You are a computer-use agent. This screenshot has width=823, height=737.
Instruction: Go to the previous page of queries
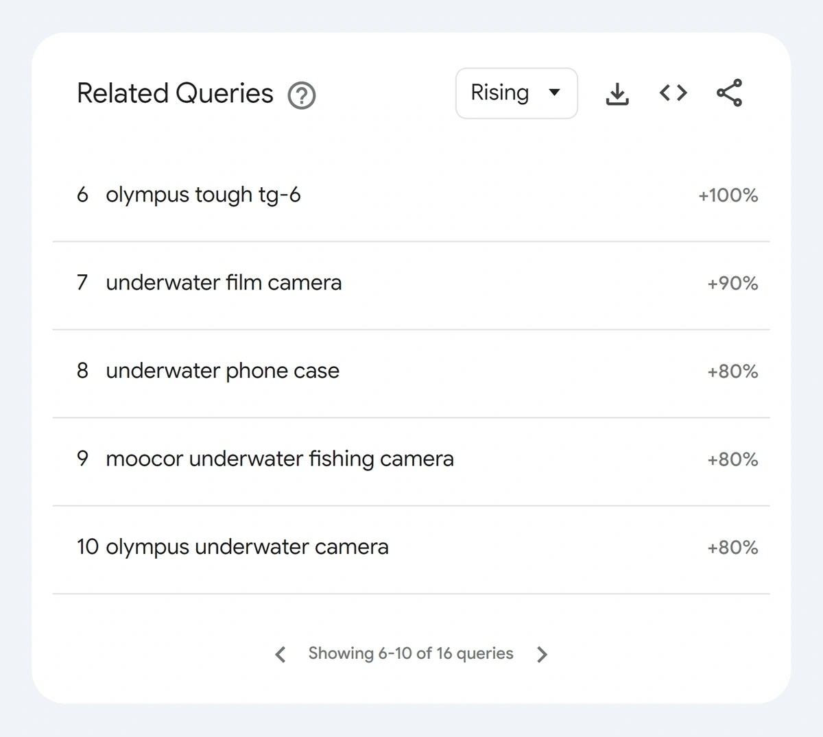(281, 654)
